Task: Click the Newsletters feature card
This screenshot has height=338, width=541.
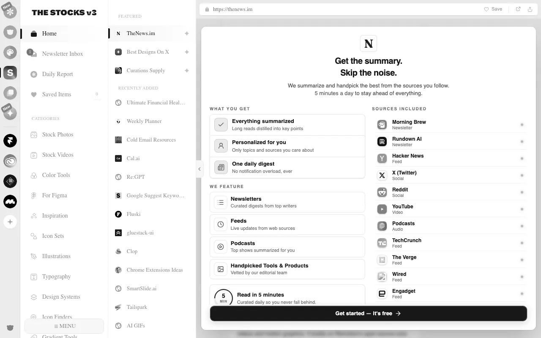Action: point(287,202)
